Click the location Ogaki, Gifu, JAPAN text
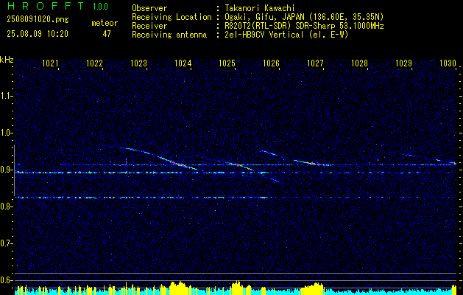The image size is (463, 295). [303, 17]
